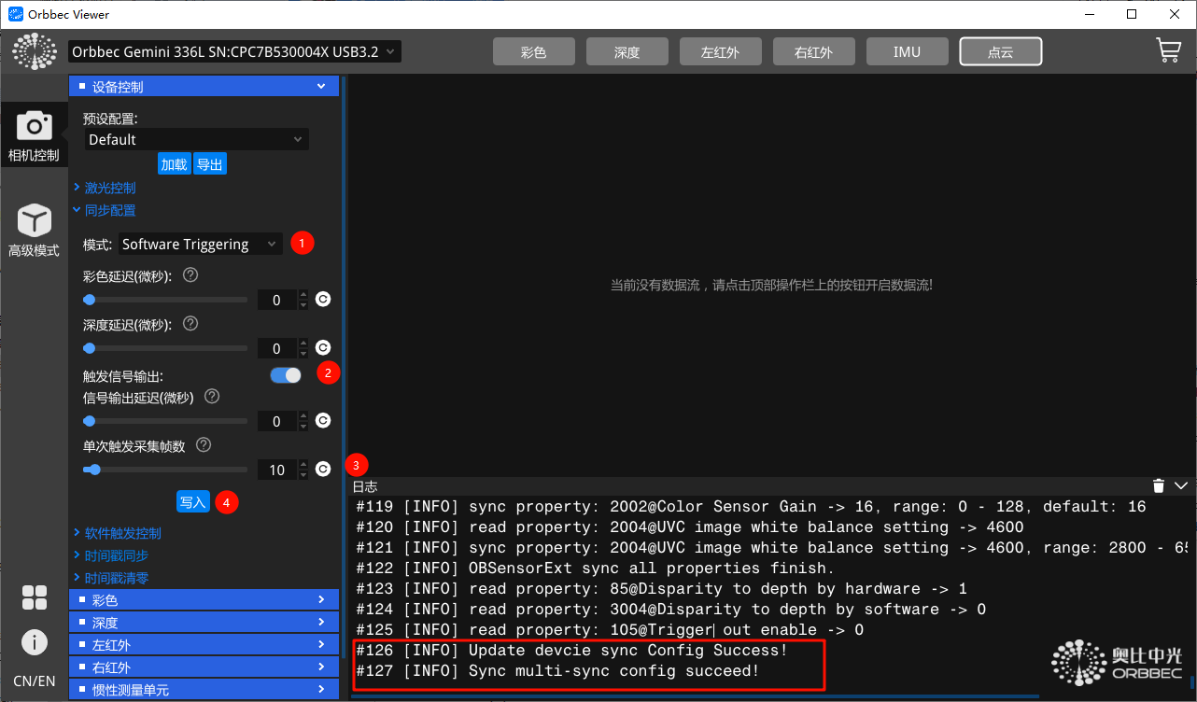Click the shopping cart icon
1197x702 pixels.
(x=1168, y=51)
